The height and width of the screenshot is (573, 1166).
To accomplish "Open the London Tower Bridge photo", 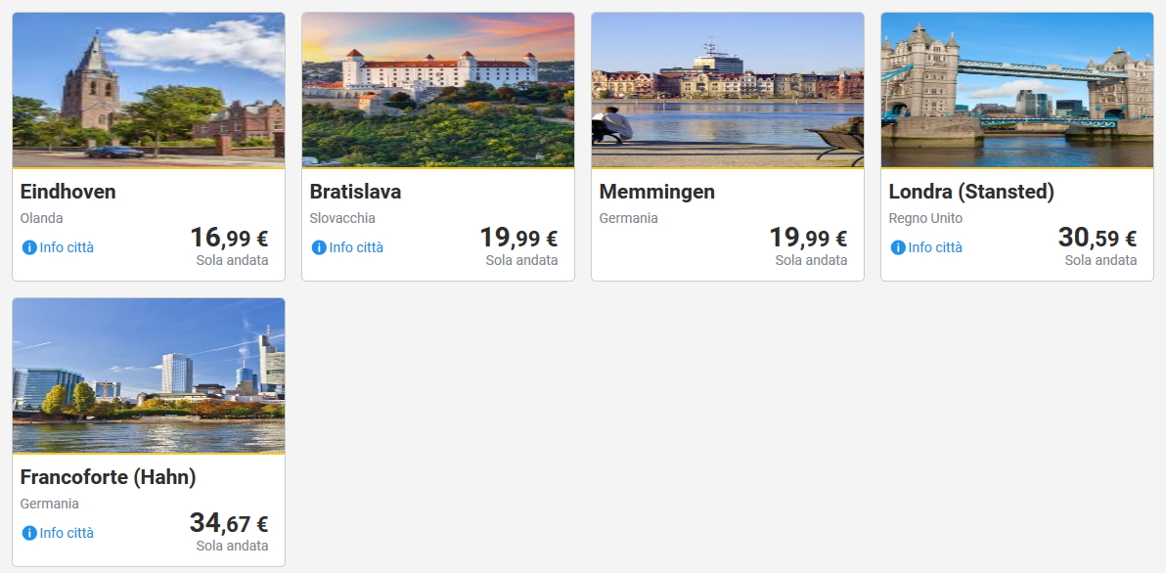I will click(x=1017, y=90).
